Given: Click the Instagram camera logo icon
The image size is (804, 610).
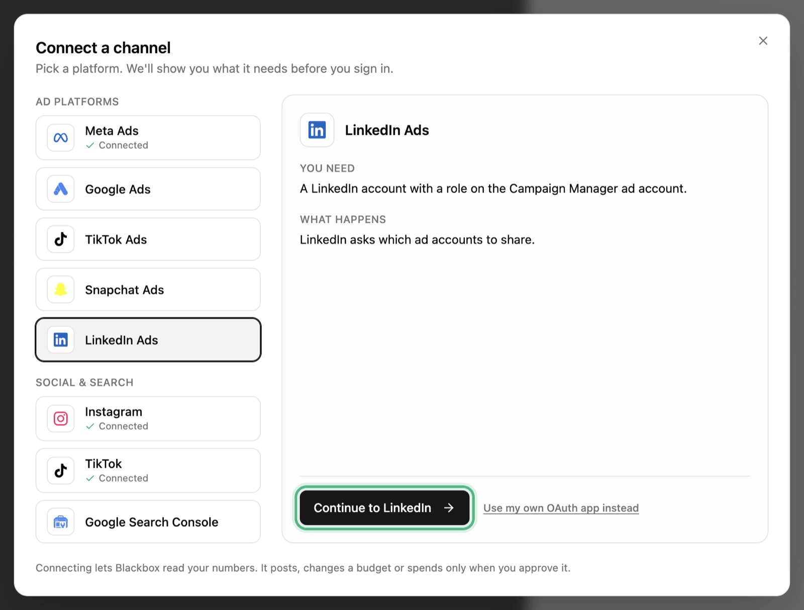Looking at the screenshot, I should [x=61, y=418].
